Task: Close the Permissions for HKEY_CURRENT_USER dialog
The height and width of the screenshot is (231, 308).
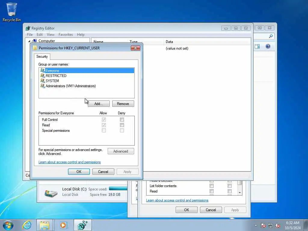Action: (x=135, y=48)
